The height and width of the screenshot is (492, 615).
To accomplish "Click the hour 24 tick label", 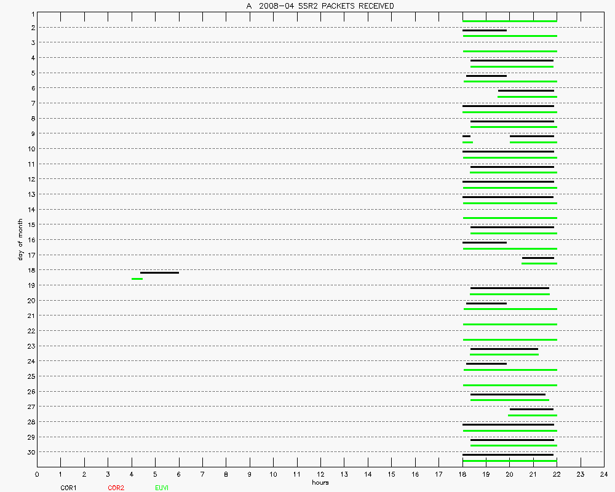I will (x=603, y=474).
